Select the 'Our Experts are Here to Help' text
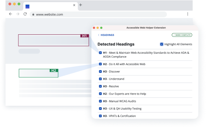This screenshot has width=207, height=129. [128, 94]
